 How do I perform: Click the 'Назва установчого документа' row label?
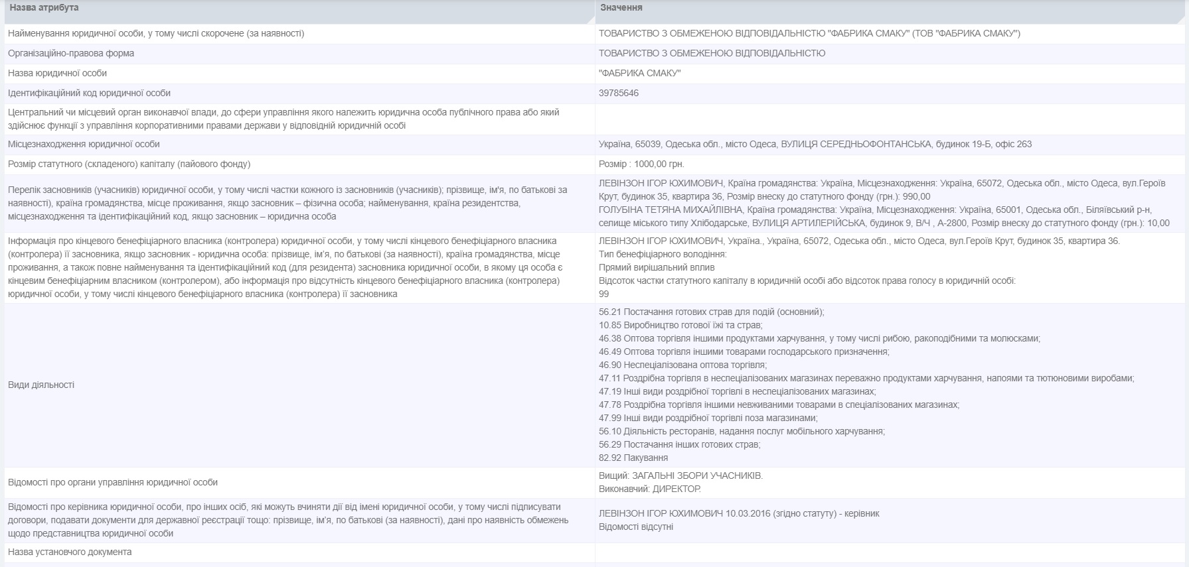pyautogui.click(x=70, y=552)
